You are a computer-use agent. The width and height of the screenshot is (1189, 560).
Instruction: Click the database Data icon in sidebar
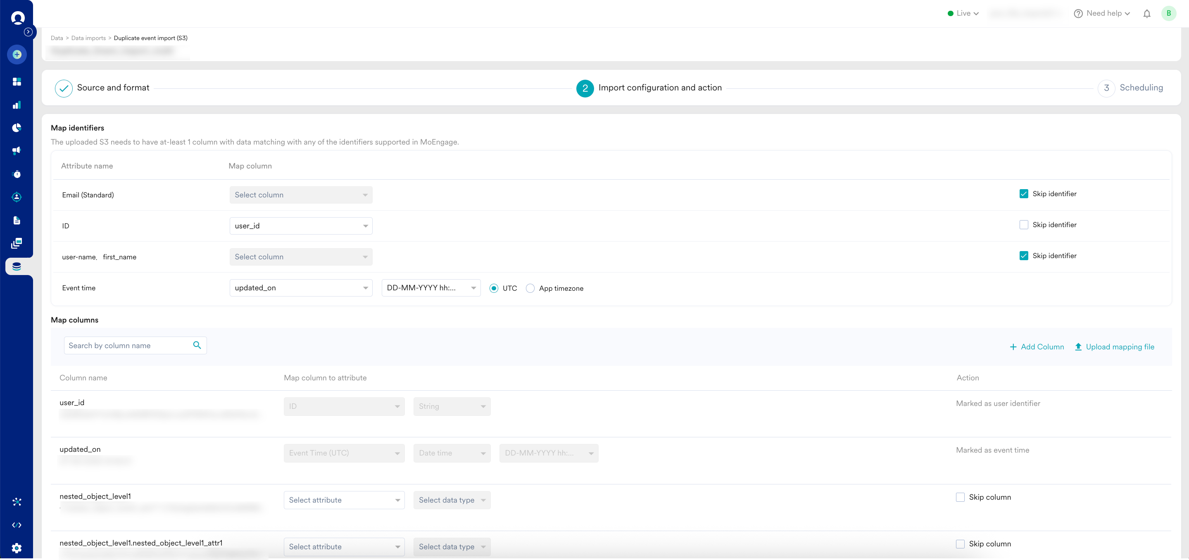[17, 266]
